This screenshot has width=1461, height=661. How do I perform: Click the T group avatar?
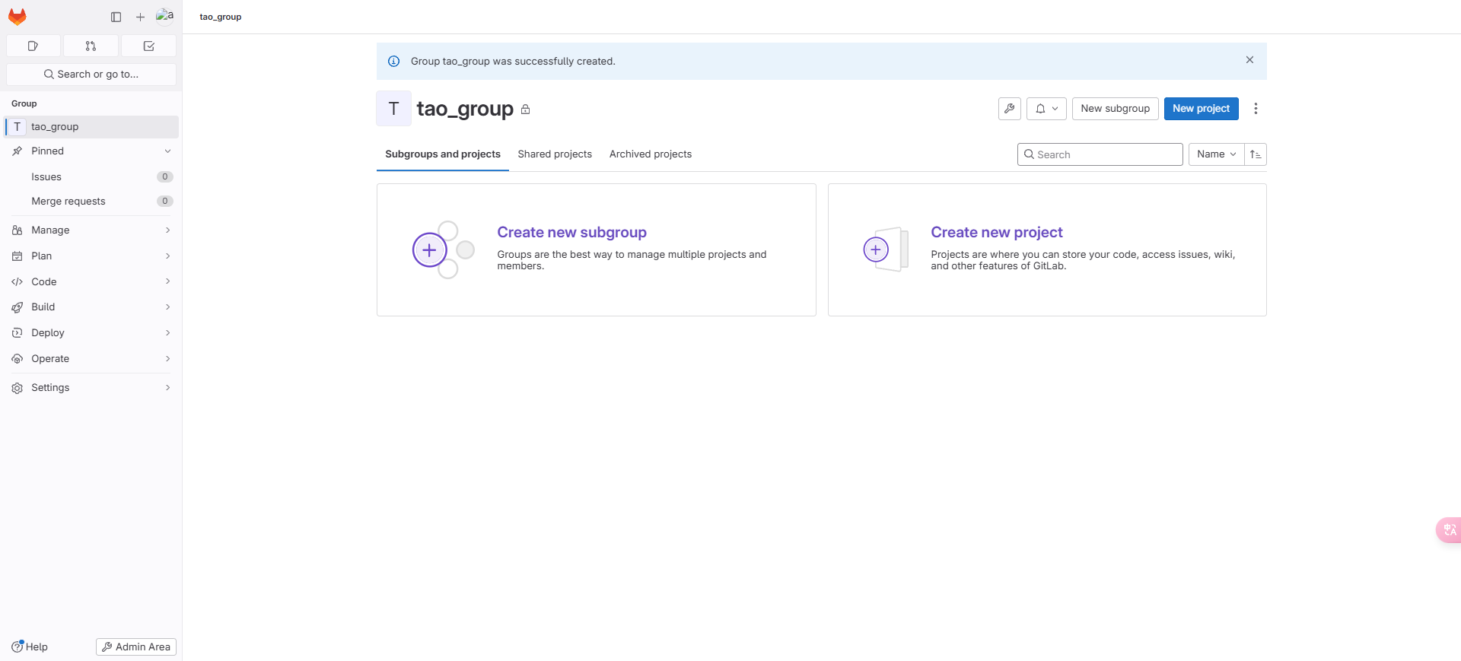tap(393, 108)
